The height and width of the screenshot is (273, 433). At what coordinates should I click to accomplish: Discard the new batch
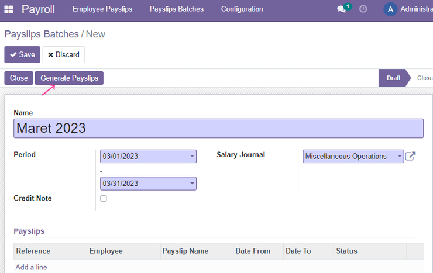click(x=64, y=54)
